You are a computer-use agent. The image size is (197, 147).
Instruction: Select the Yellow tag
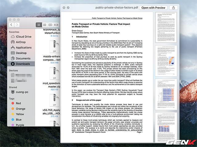point(21,114)
